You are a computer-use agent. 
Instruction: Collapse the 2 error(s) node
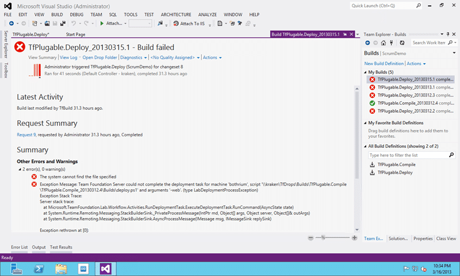pos(20,169)
